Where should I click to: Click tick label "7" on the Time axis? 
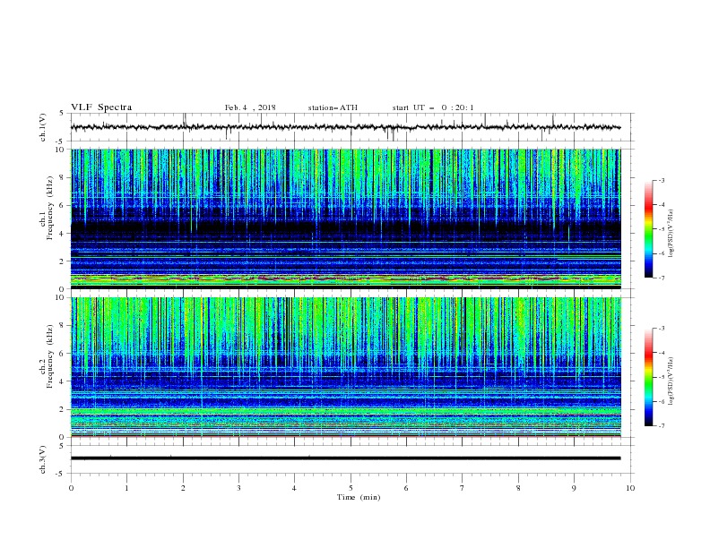[463, 488]
